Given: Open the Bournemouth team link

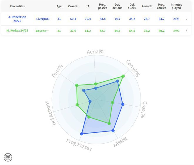Looking at the screenshot, I should coord(43,31).
